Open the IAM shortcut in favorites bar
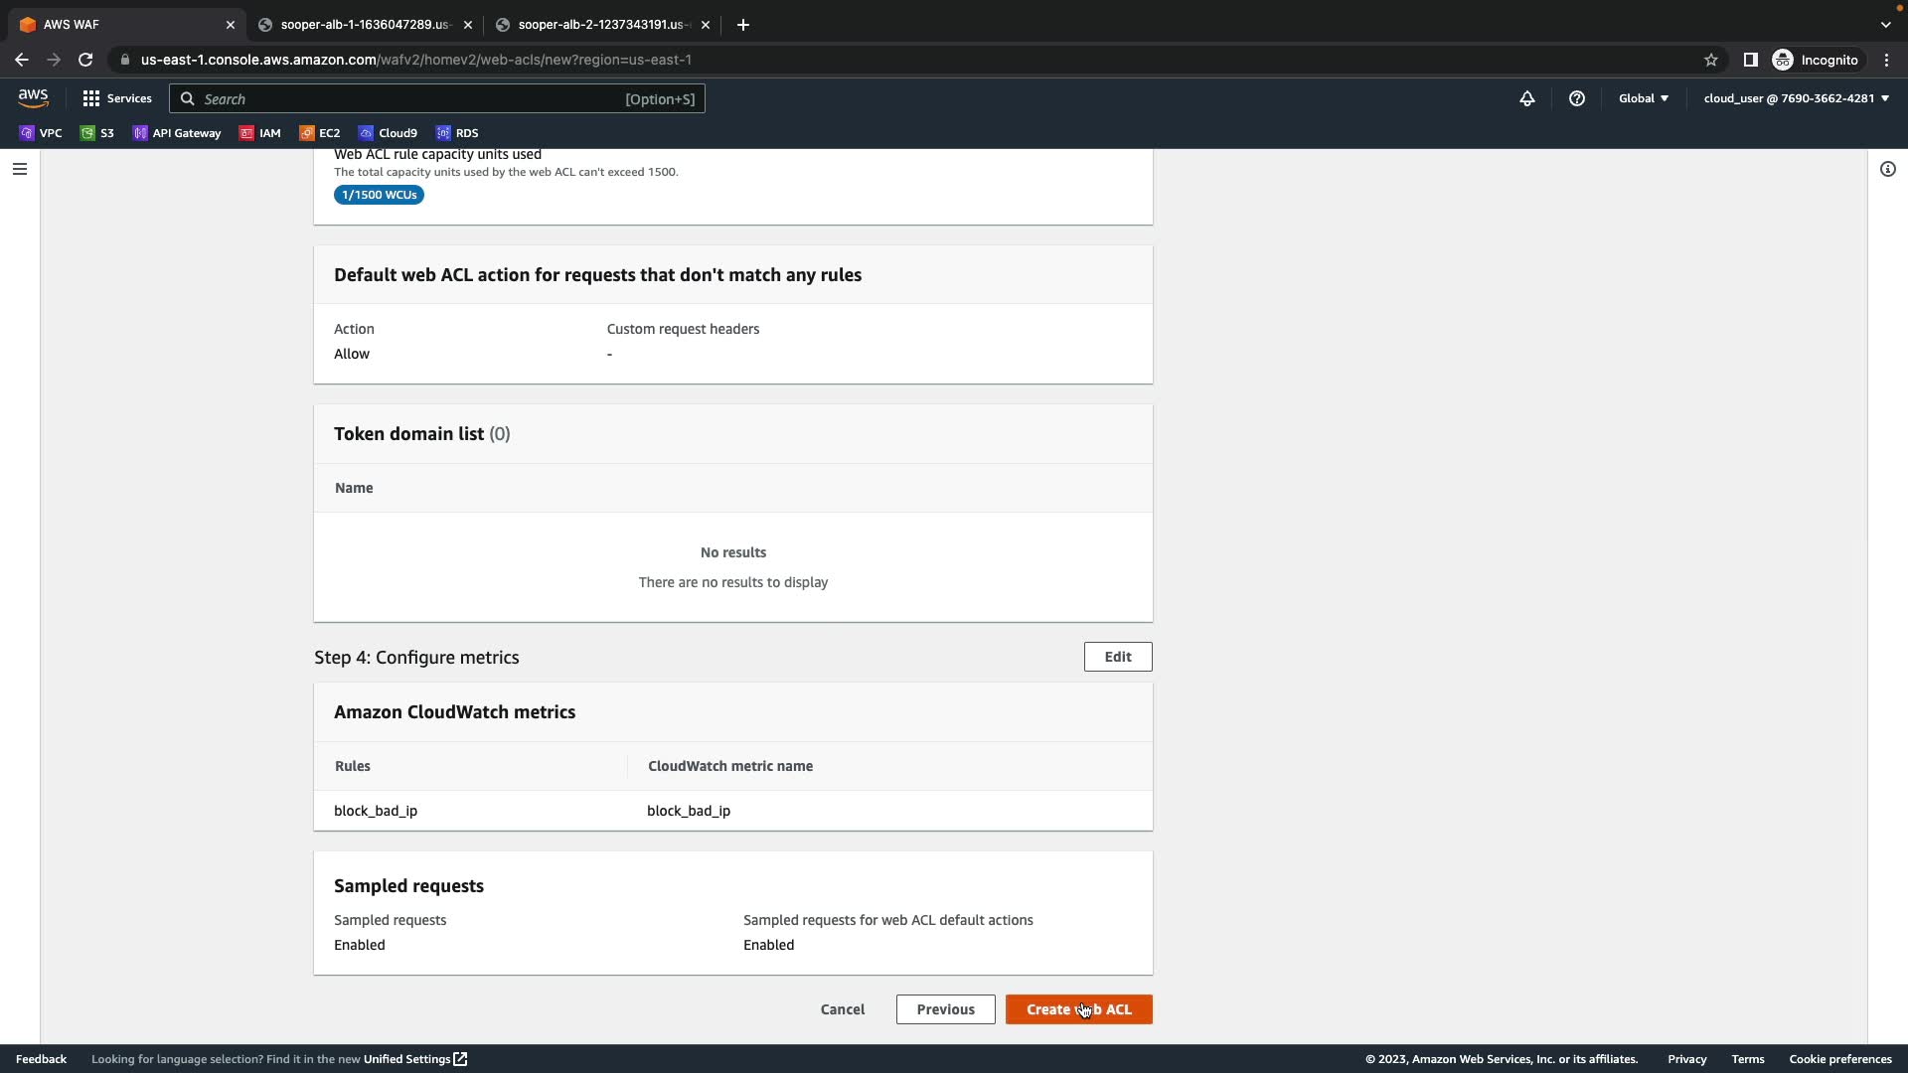The height and width of the screenshot is (1073, 1908). tap(260, 133)
